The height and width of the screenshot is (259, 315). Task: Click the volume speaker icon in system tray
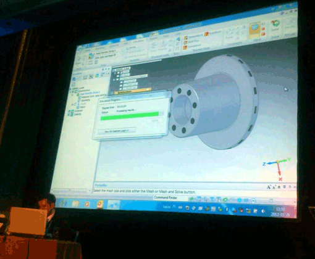tap(263, 212)
